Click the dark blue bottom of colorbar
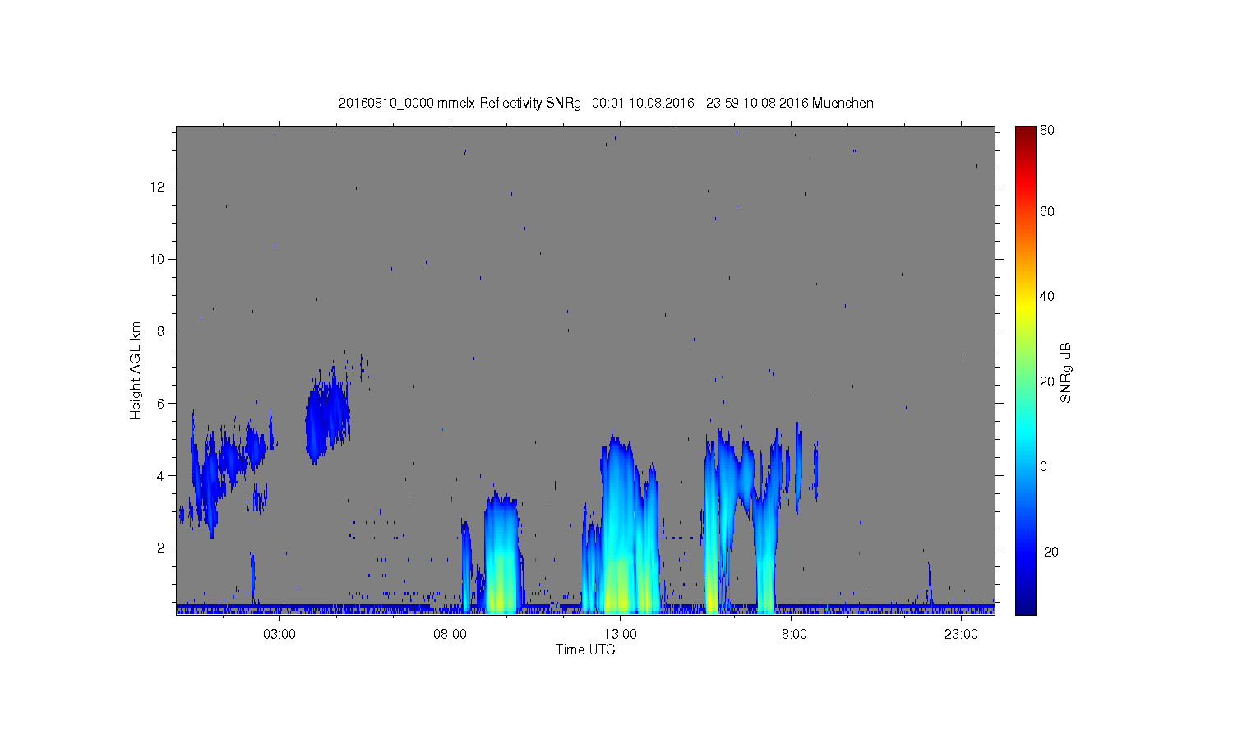 [x=1025, y=607]
